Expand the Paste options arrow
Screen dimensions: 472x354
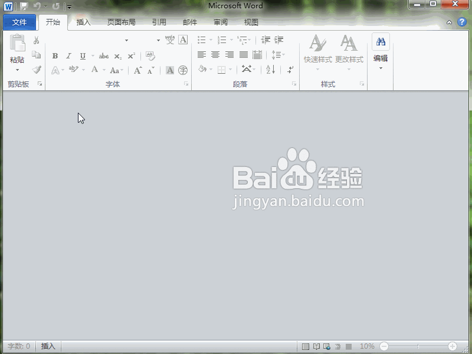tap(18, 70)
